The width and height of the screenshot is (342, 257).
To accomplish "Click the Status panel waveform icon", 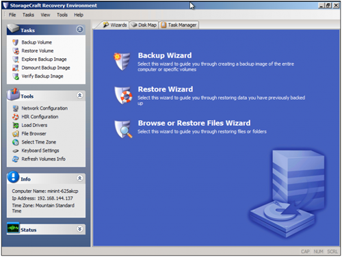I will tap(13, 228).
